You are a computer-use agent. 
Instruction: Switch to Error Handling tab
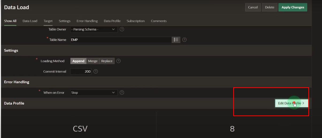[87, 21]
